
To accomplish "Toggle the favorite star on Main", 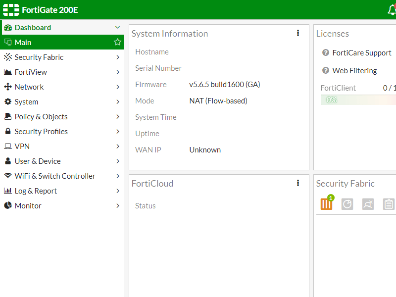I will pos(117,43).
